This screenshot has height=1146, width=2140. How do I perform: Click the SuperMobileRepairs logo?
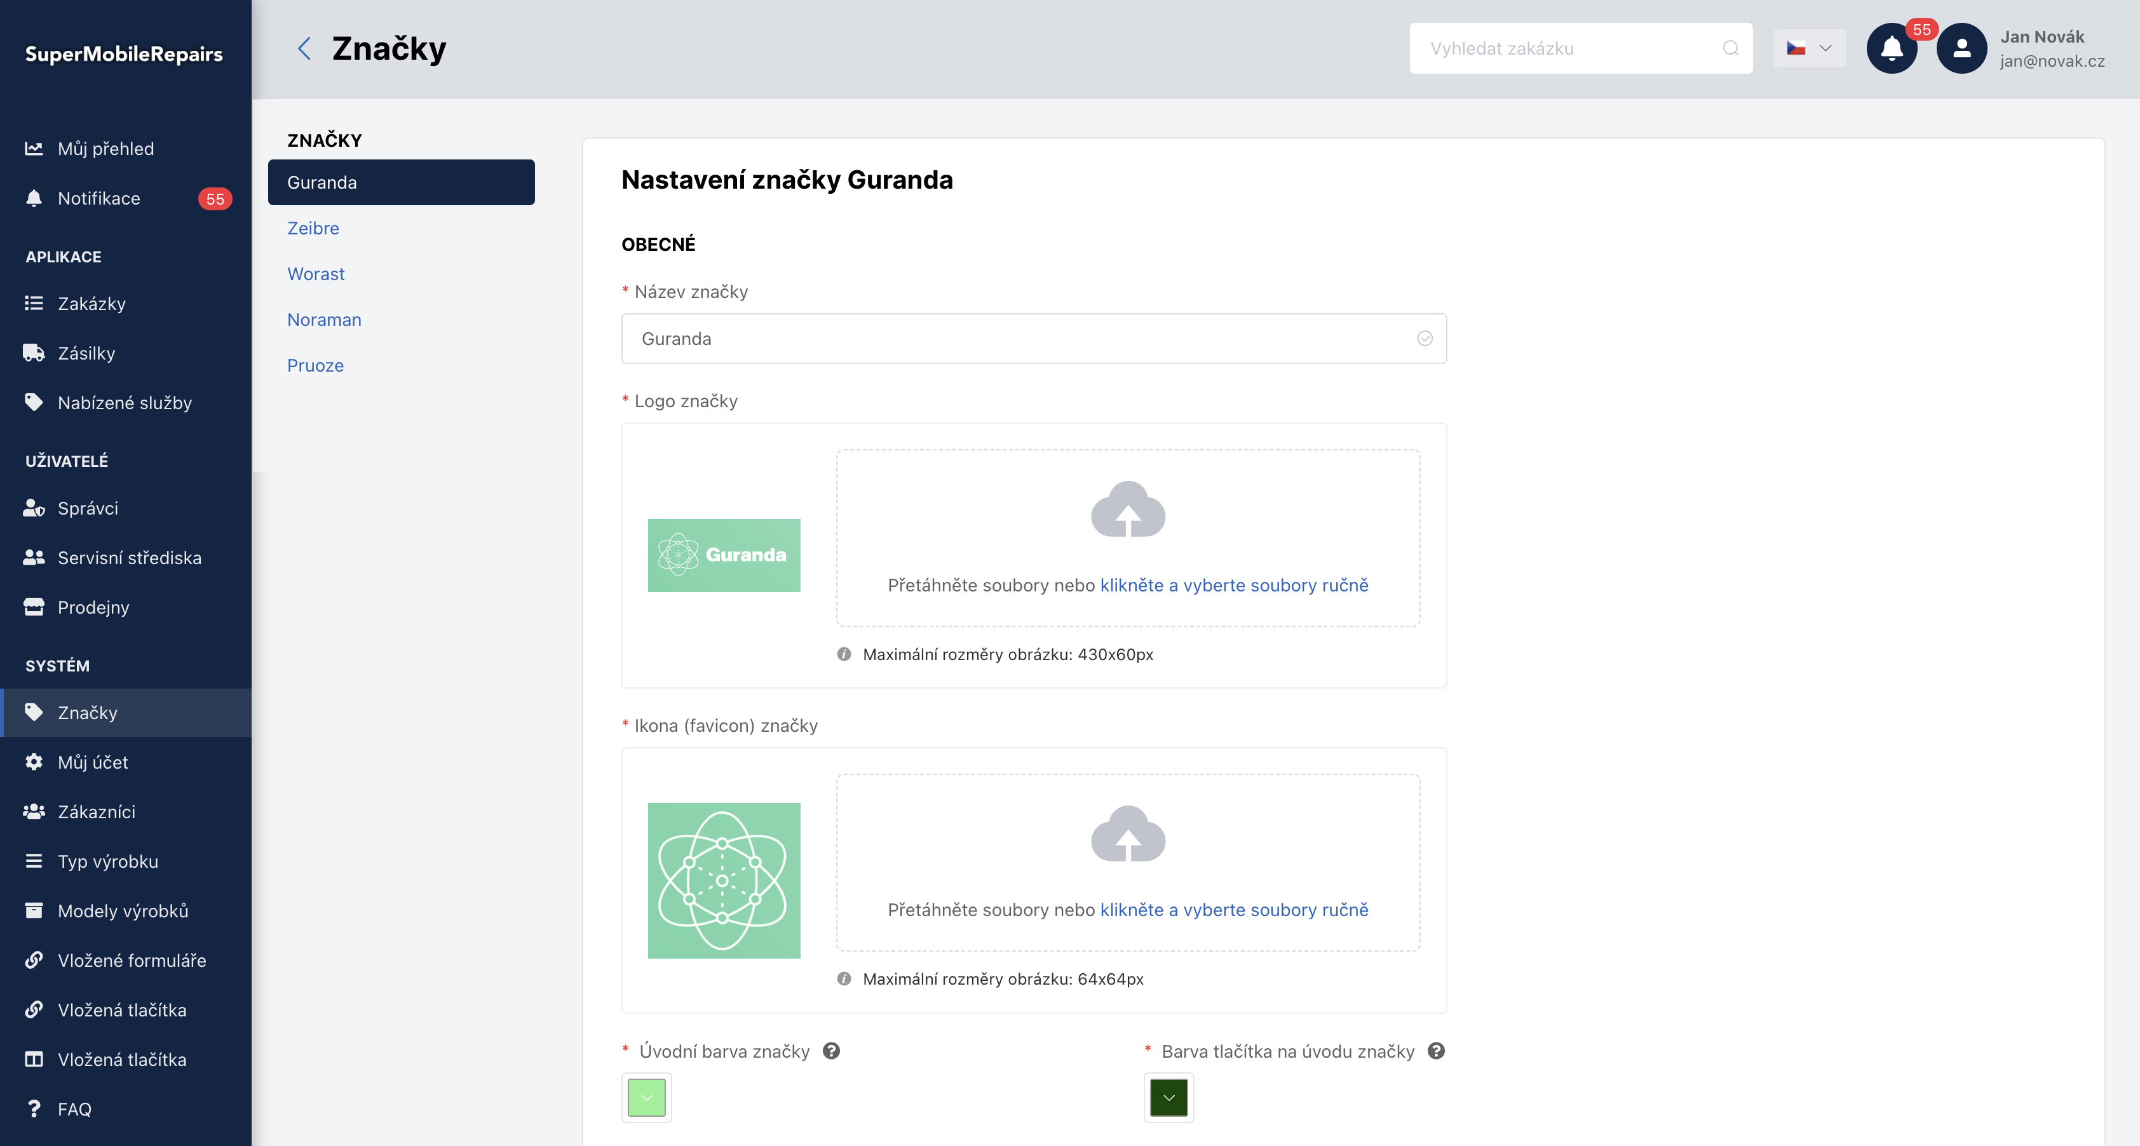click(x=124, y=54)
